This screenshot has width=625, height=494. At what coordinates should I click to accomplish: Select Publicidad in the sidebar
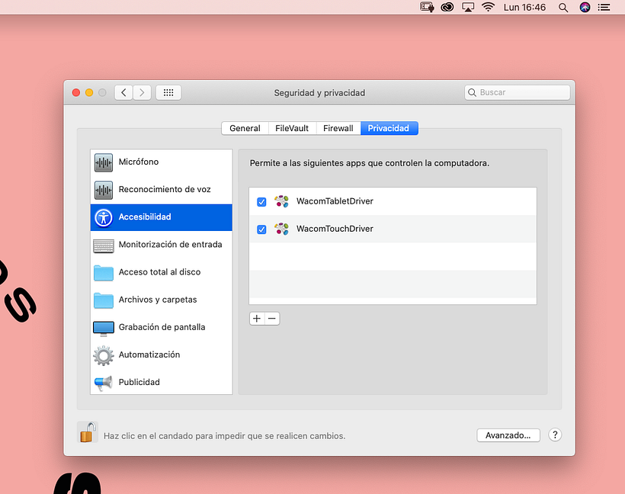coord(162,382)
